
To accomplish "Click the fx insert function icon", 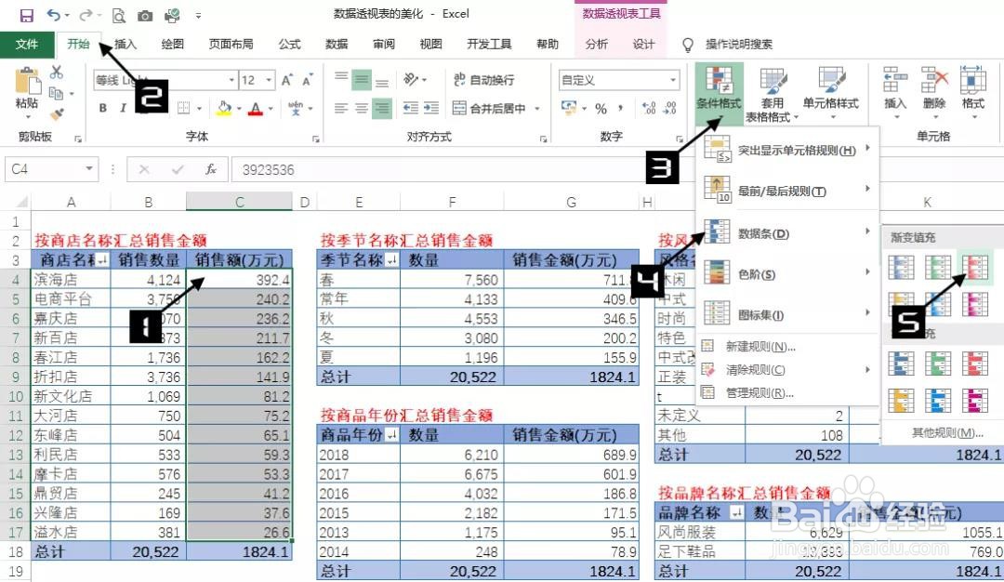I will coord(210,169).
